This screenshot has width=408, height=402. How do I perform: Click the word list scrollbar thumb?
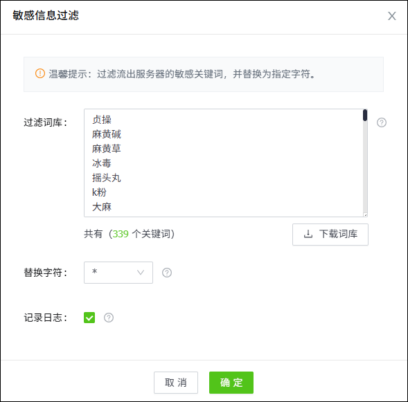365,115
